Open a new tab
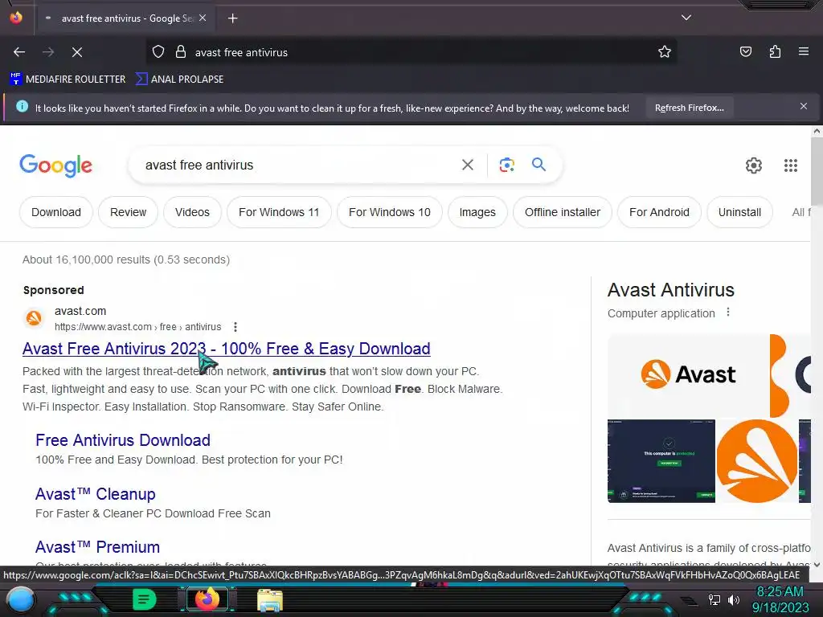This screenshot has height=617, width=823. coord(232,18)
